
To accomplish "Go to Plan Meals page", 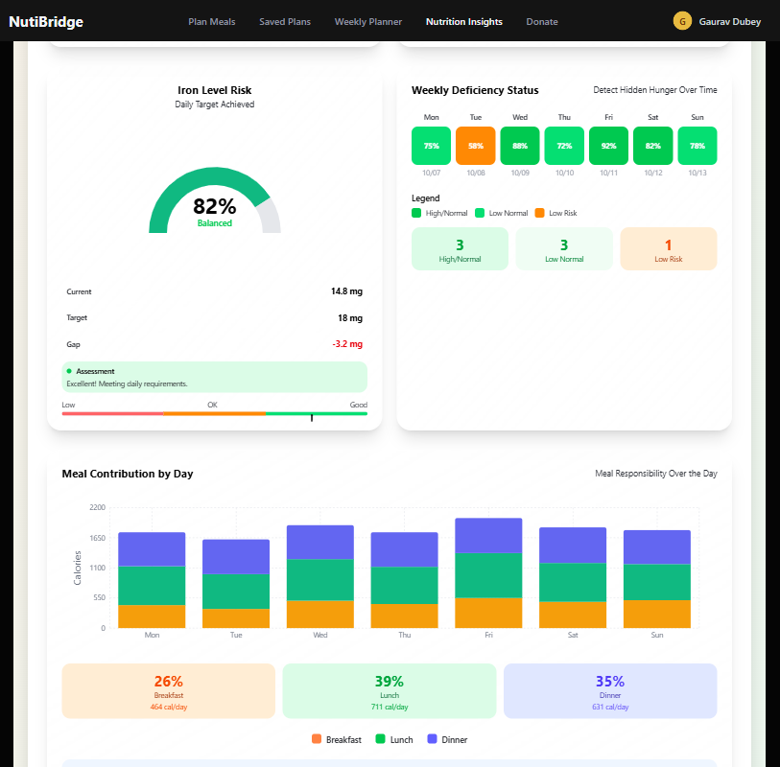I will [x=211, y=22].
